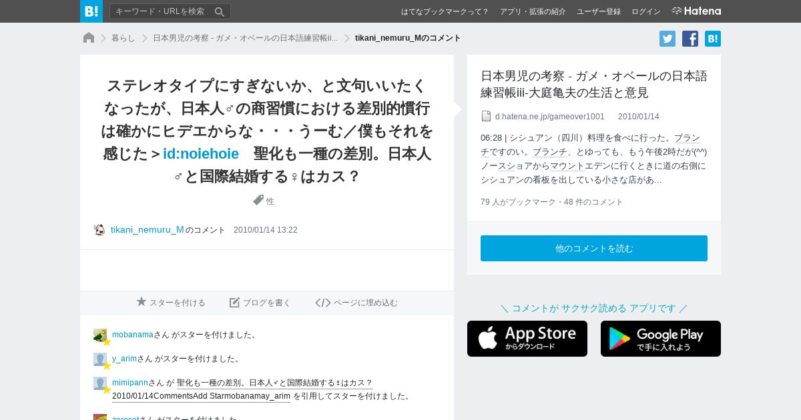Viewport: 801px width, 420px height.
Task: Click ブログを書く button
Action: [x=260, y=303]
